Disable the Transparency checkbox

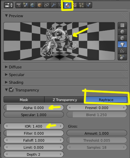[x=11, y=90]
